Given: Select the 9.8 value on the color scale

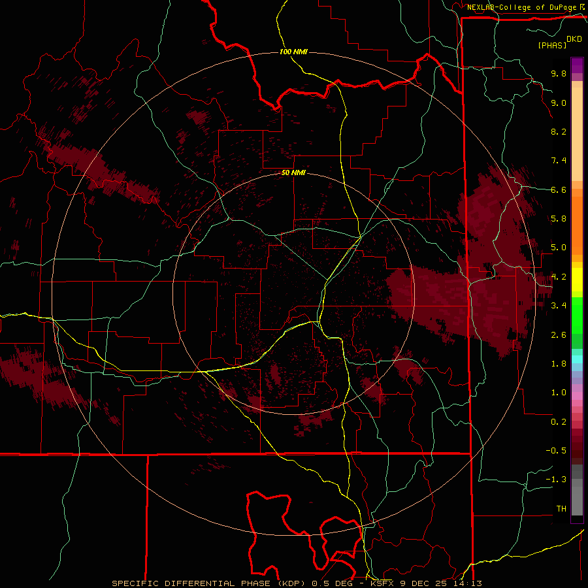Looking at the screenshot, I should pyautogui.click(x=559, y=74).
